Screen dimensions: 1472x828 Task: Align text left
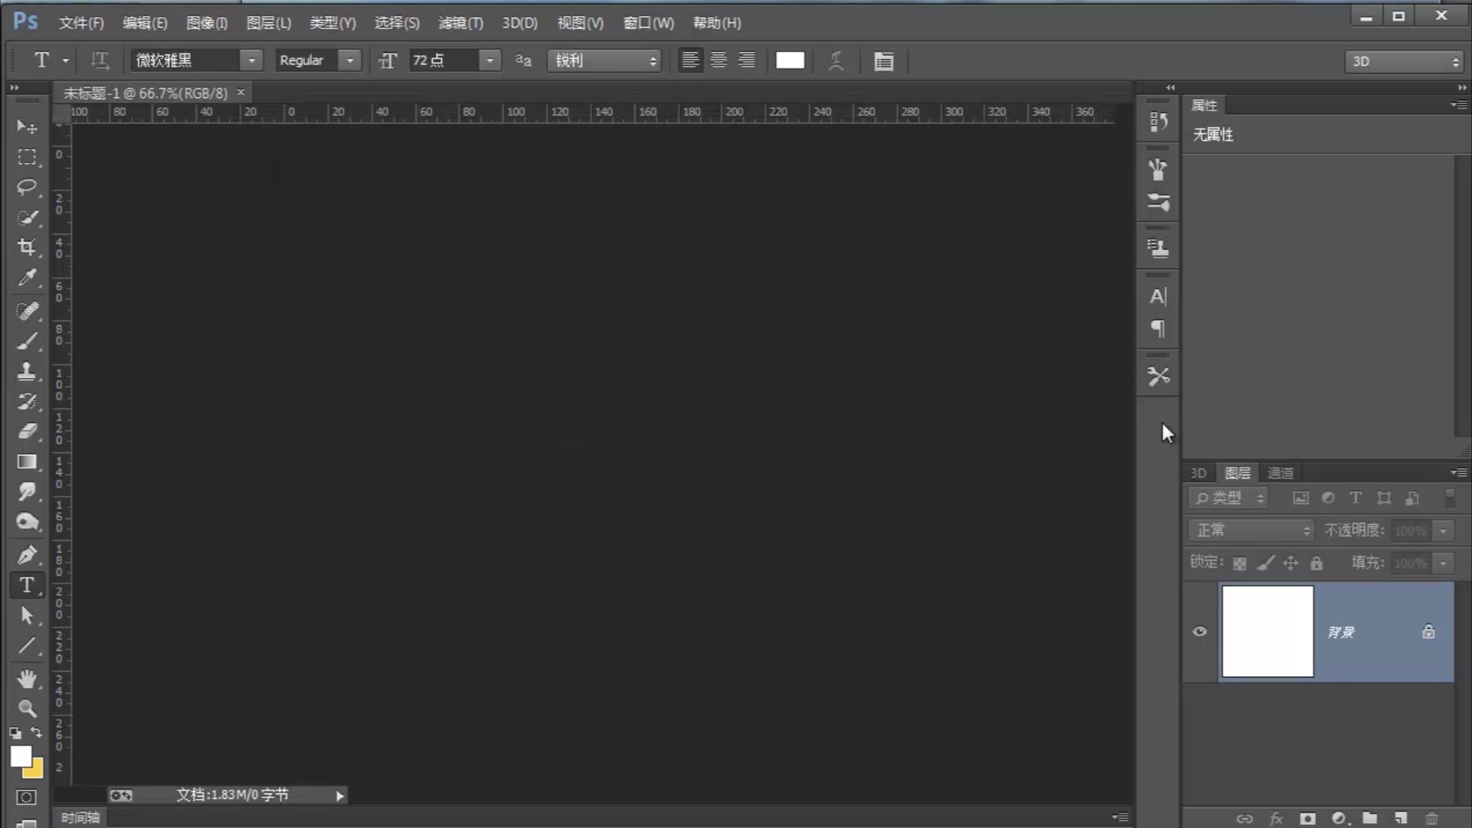pos(690,60)
